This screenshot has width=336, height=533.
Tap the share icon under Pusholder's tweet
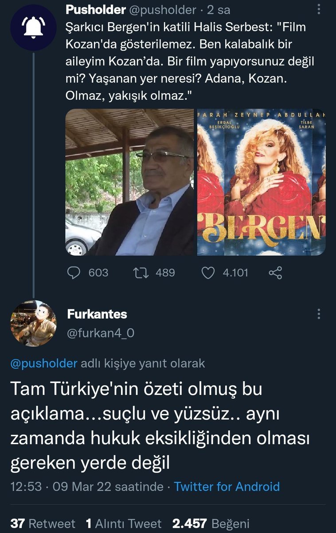click(x=275, y=273)
